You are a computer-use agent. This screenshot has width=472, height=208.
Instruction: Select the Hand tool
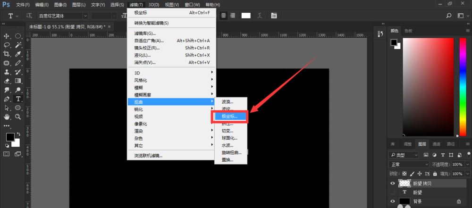pos(7,116)
